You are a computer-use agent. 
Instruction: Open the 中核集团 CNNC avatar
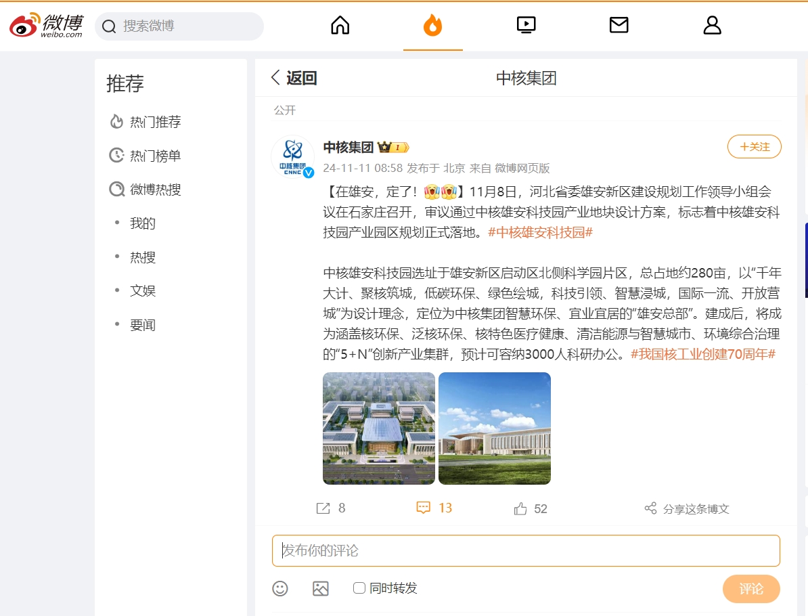tap(293, 156)
